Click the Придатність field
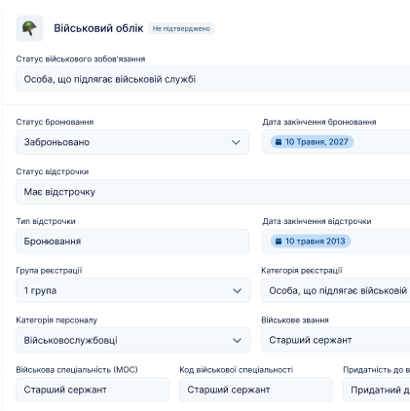Screen dimensions: 410x411 click(377, 390)
